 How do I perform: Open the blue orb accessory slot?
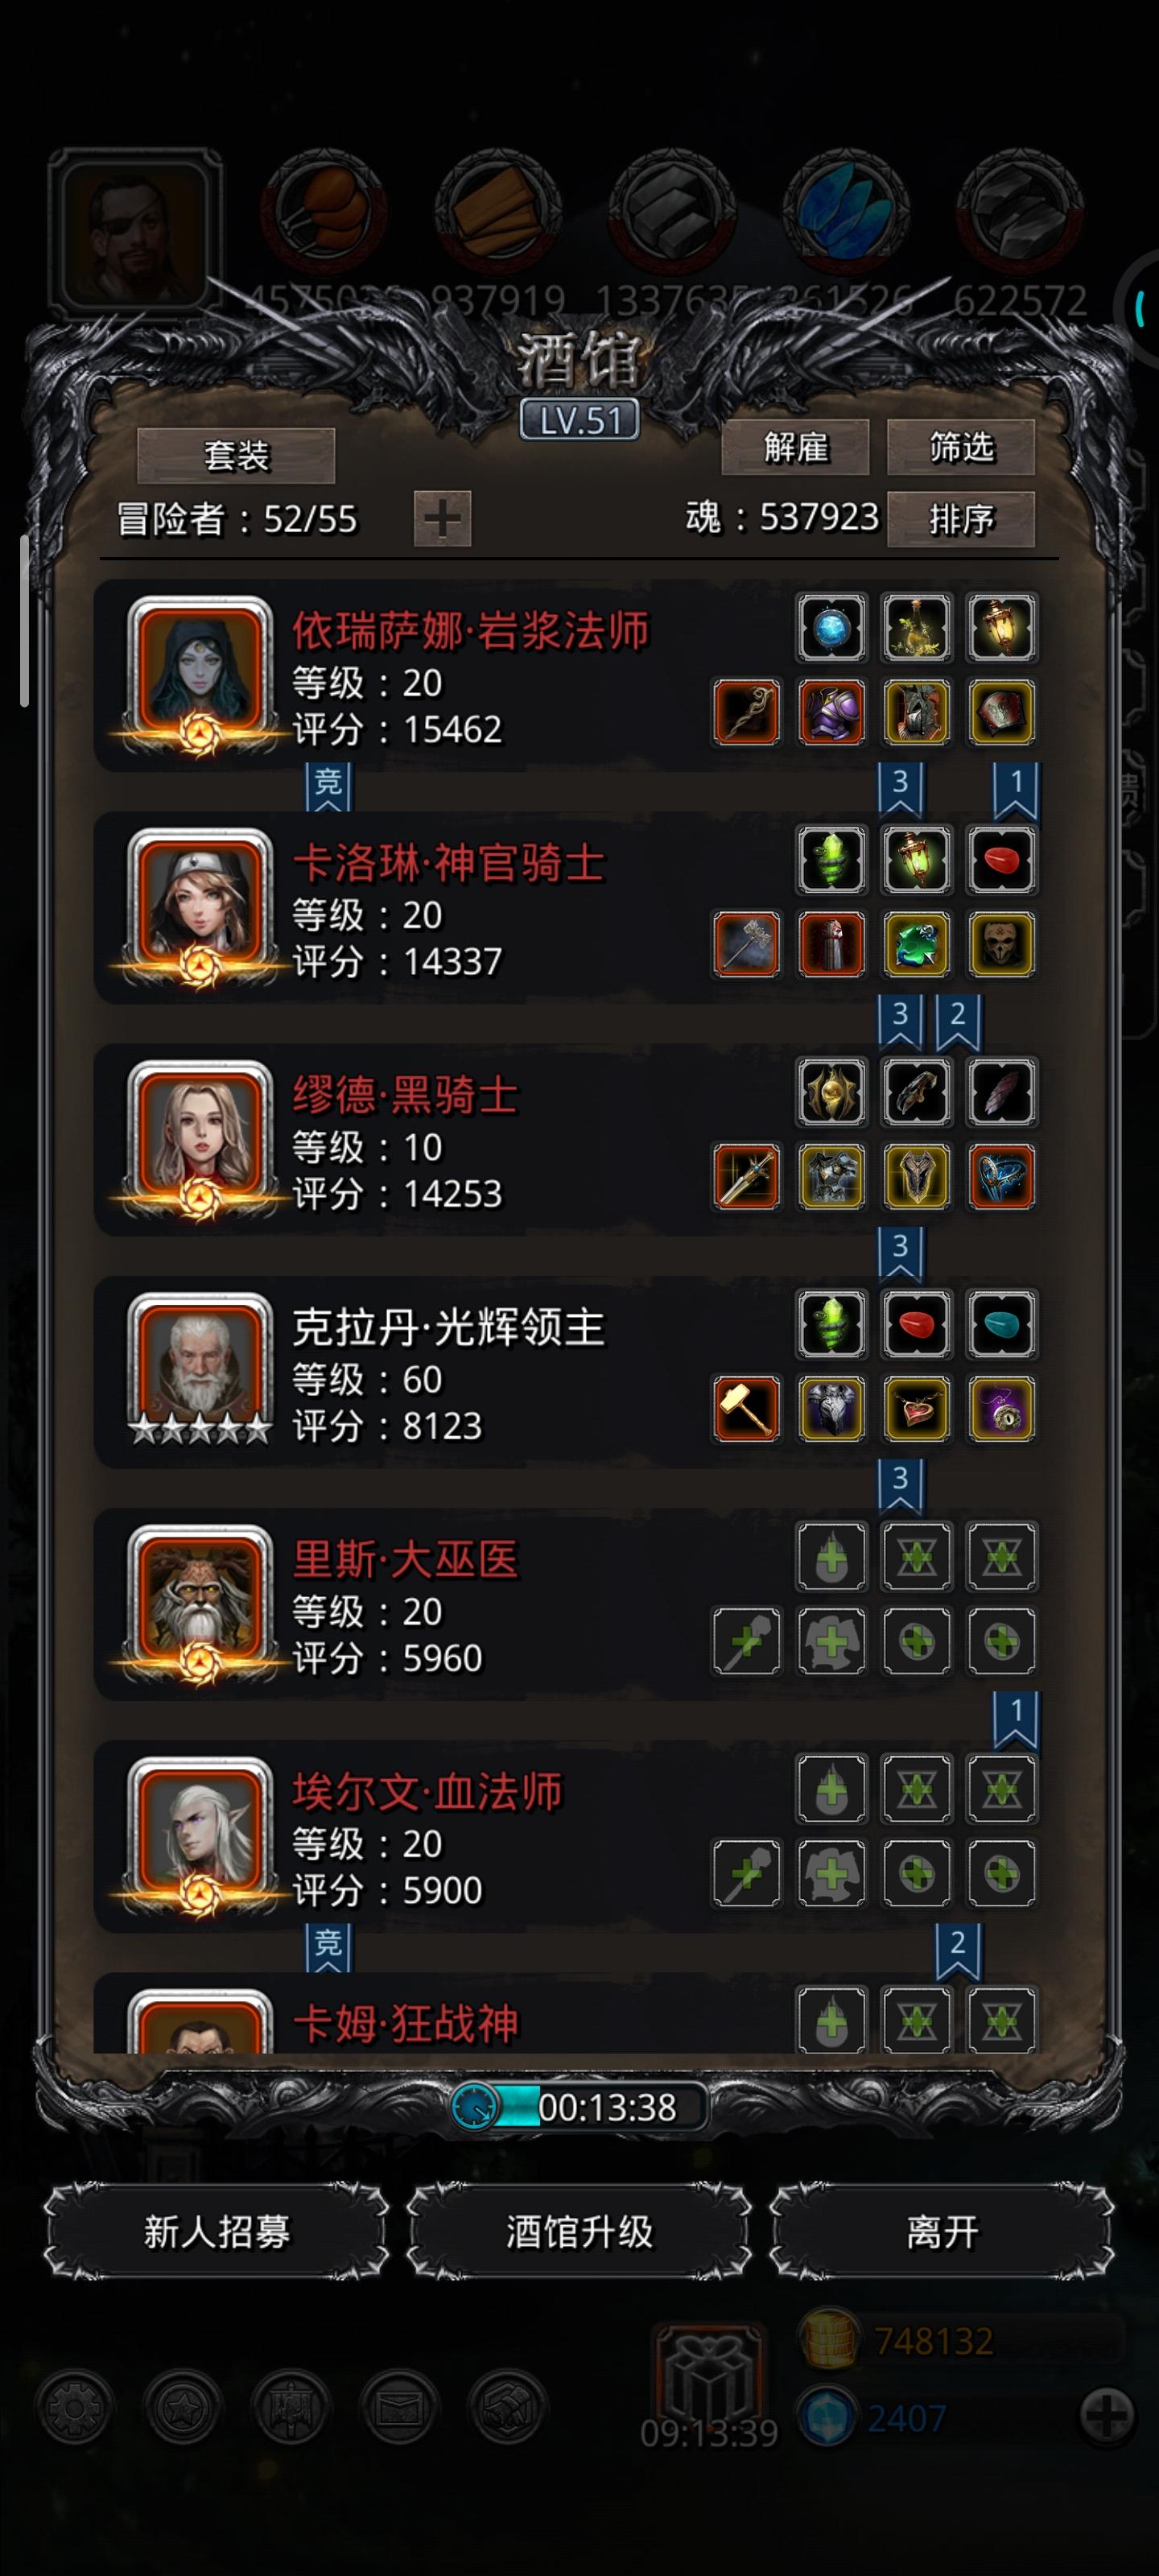click(x=831, y=628)
